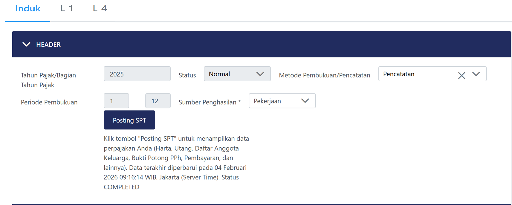Click the Metode Pembukuan/Pencatatan label
The image size is (512, 205).
tap(324, 75)
